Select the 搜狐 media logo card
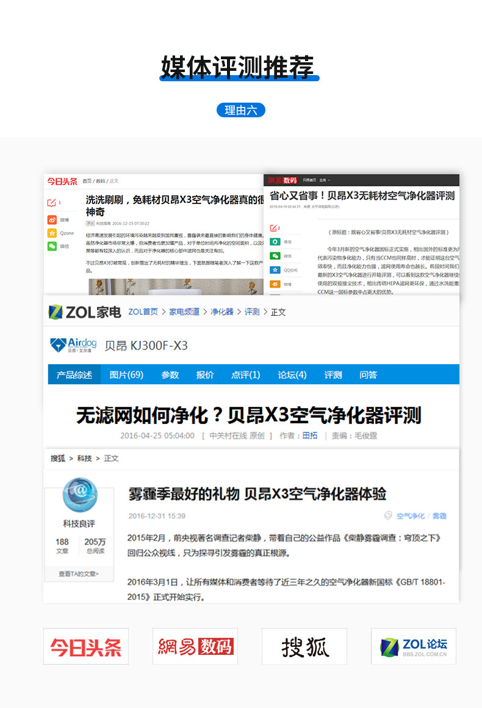 304,646
